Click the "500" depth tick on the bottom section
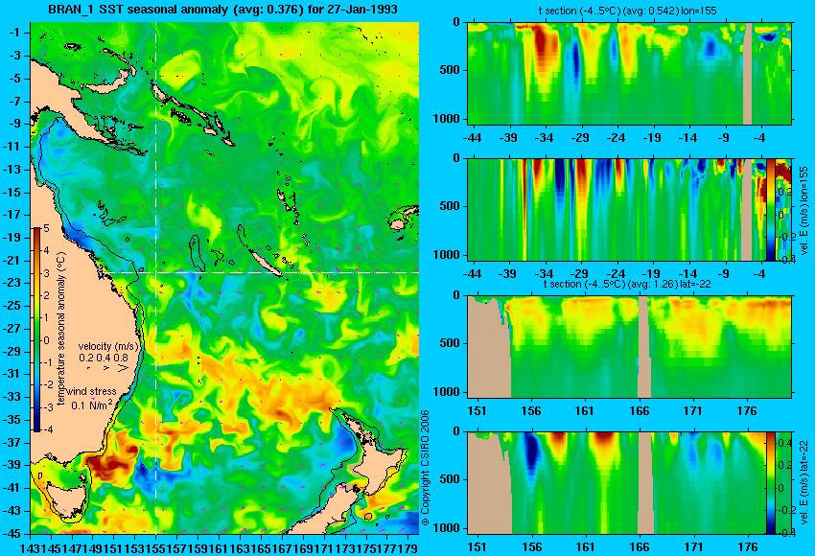Screen dimensions: 815x556 [450, 479]
